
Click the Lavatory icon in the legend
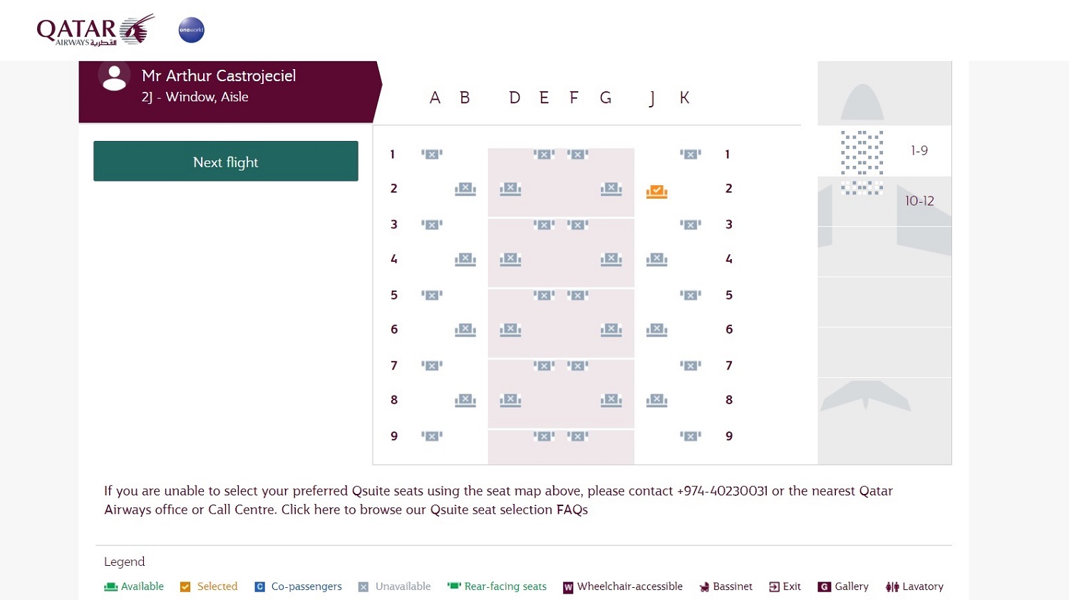pos(893,586)
